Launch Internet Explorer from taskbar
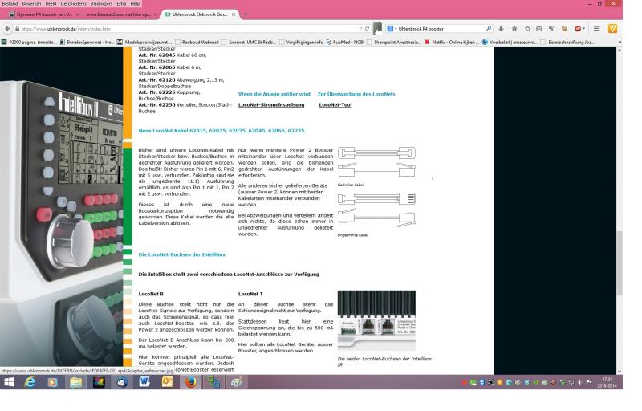Image resolution: width=642 pixels, height=411 pixels. (x=30, y=382)
